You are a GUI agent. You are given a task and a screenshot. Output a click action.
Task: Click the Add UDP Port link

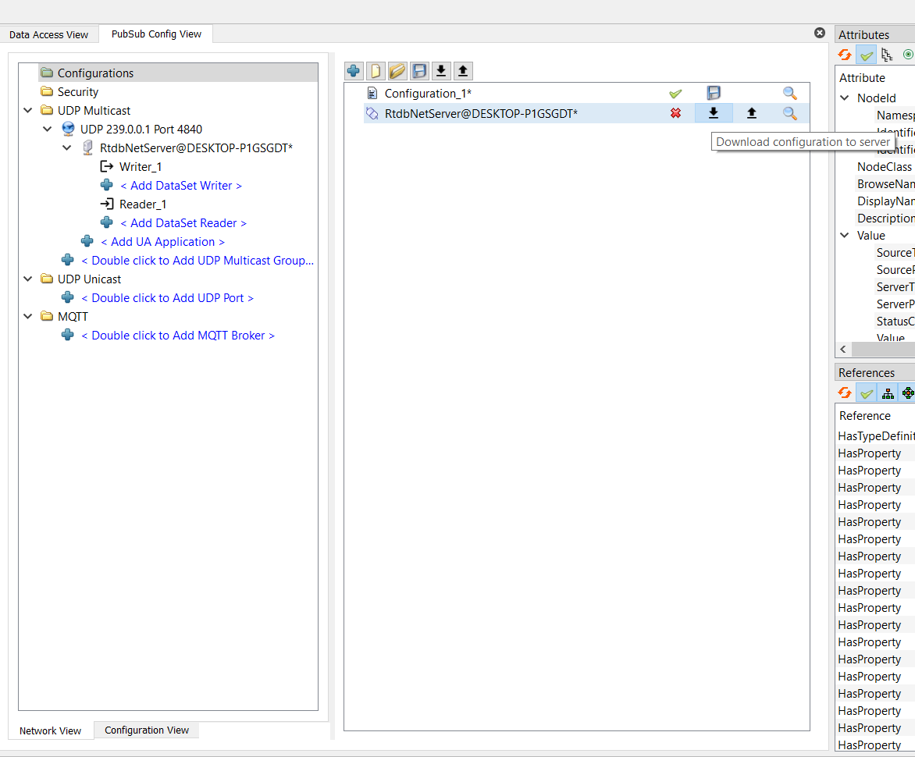[168, 297]
